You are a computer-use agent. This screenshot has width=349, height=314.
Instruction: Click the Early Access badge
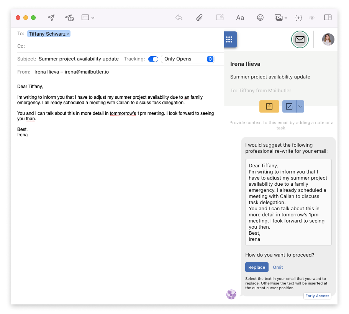click(317, 296)
